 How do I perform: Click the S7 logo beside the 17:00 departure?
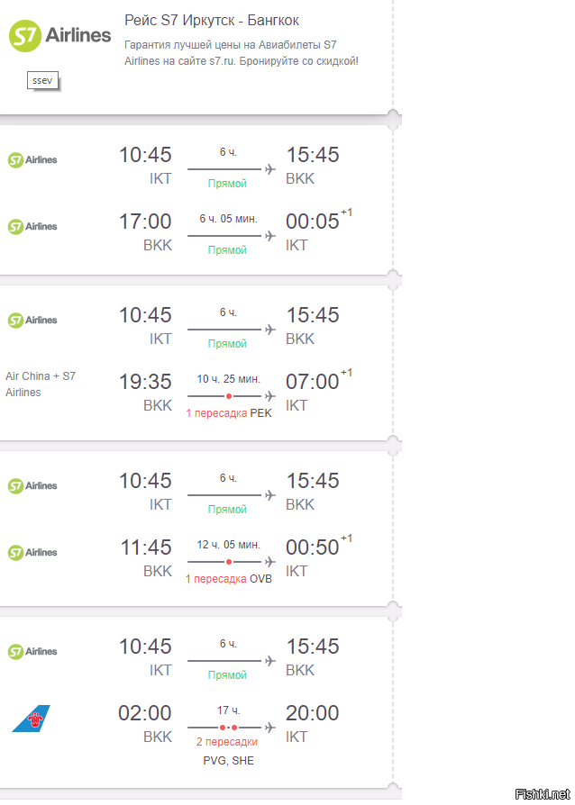pos(32,227)
